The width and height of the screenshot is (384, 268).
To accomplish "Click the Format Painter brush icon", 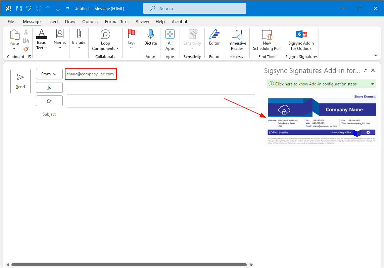I will click(x=26, y=49).
